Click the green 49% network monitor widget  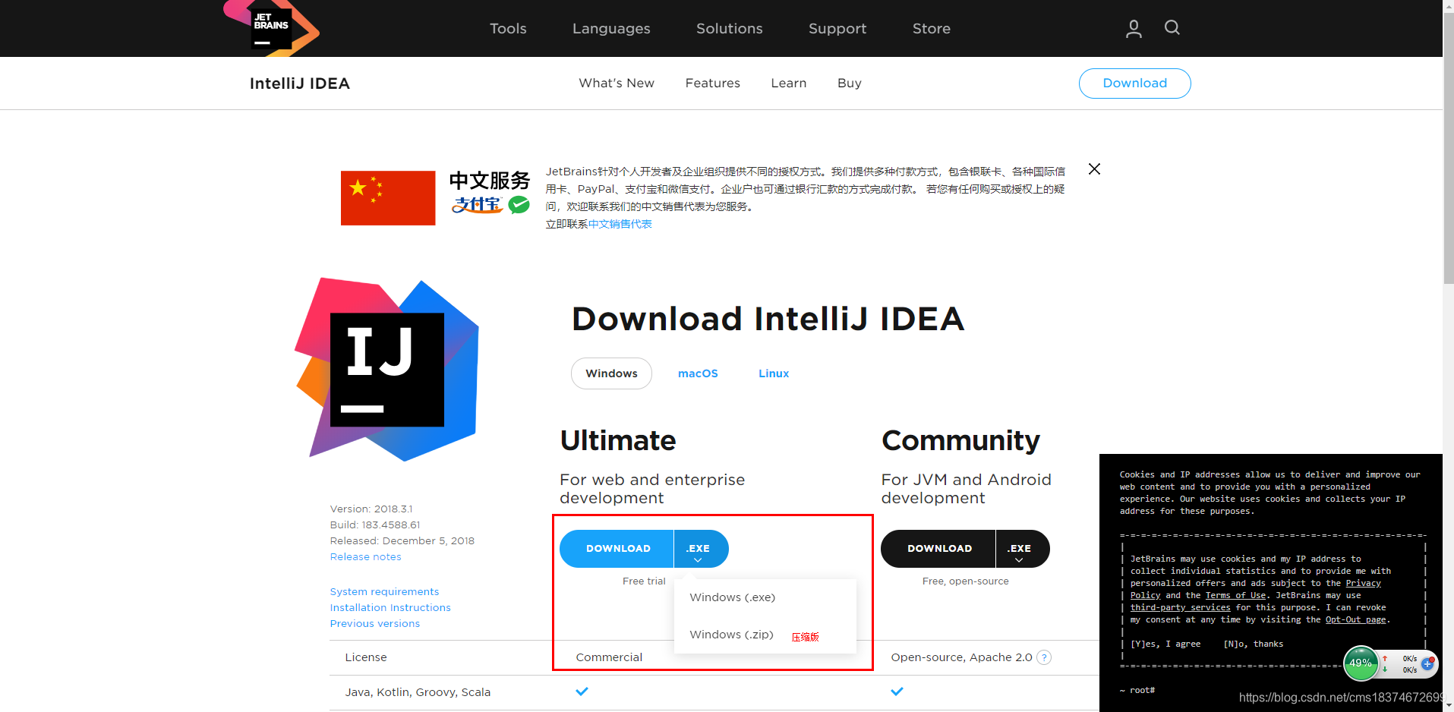pyautogui.click(x=1361, y=663)
